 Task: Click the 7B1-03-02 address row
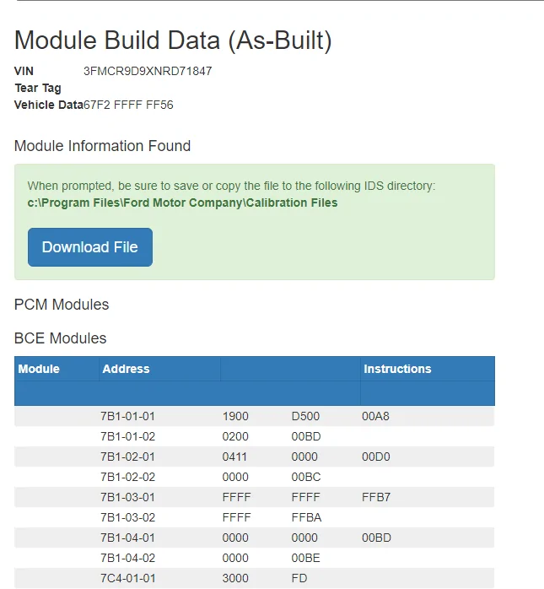click(127, 517)
